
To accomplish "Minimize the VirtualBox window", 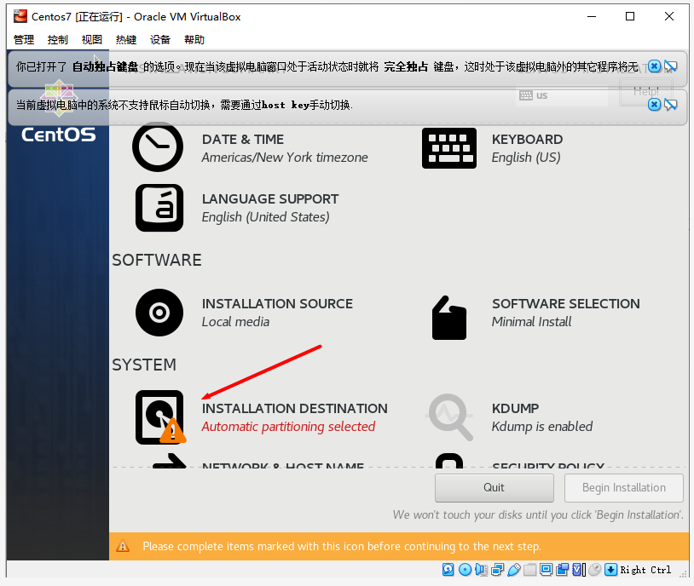I will [x=592, y=16].
